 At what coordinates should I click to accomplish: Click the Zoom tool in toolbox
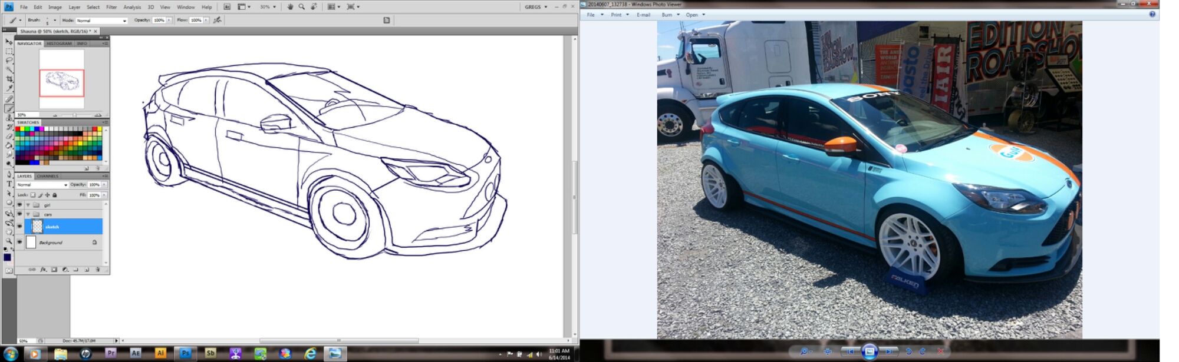(9, 241)
